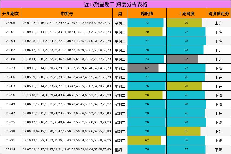Click olive span value 70 in row 25301
This screenshot has width=231, height=154.
coord(145,32)
